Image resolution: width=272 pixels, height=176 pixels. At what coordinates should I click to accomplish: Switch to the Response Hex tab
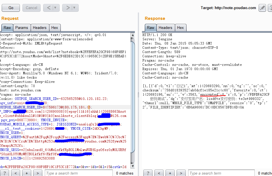[180, 28]
